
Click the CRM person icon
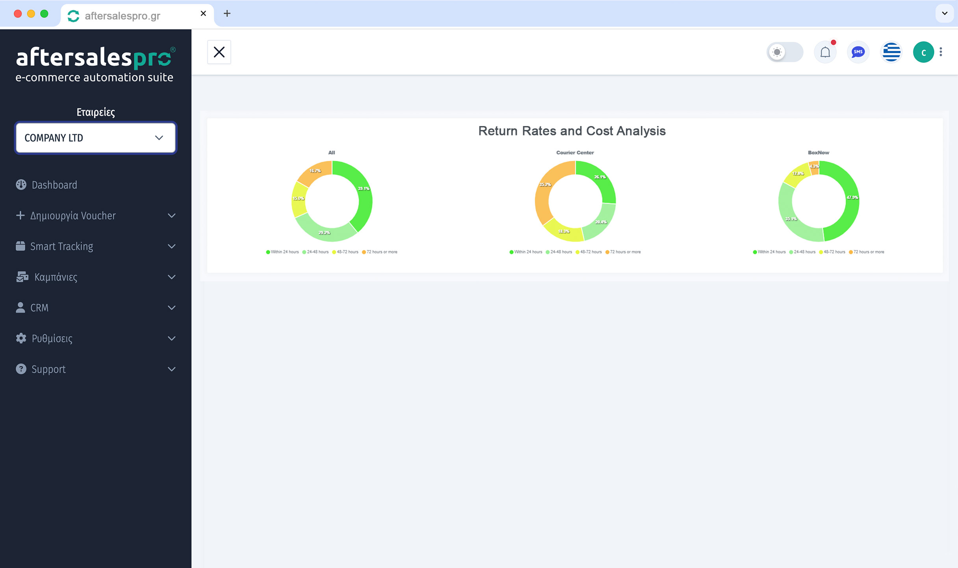tap(20, 308)
